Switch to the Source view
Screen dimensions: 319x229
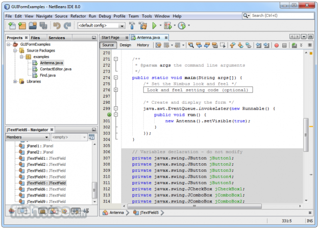click(108, 45)
